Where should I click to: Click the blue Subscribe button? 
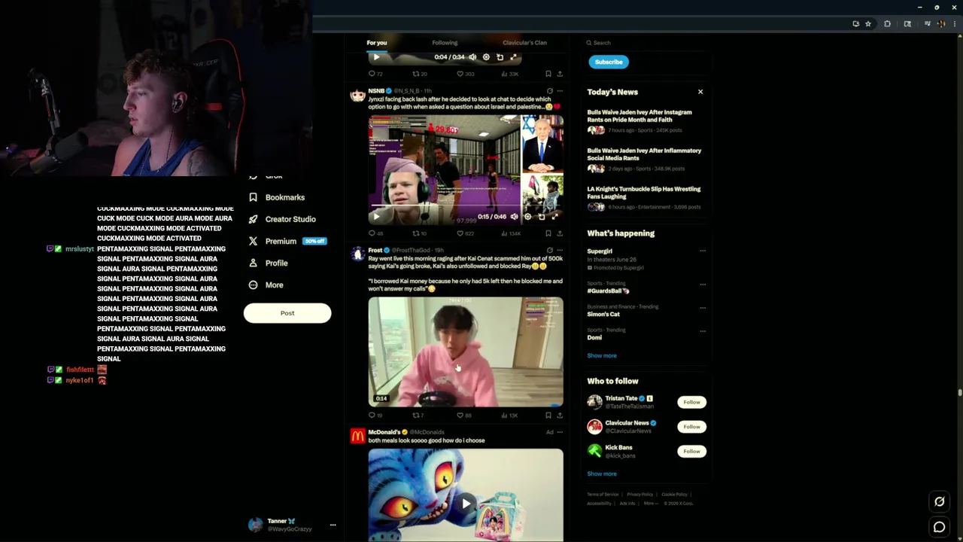(x=608, y=62)
